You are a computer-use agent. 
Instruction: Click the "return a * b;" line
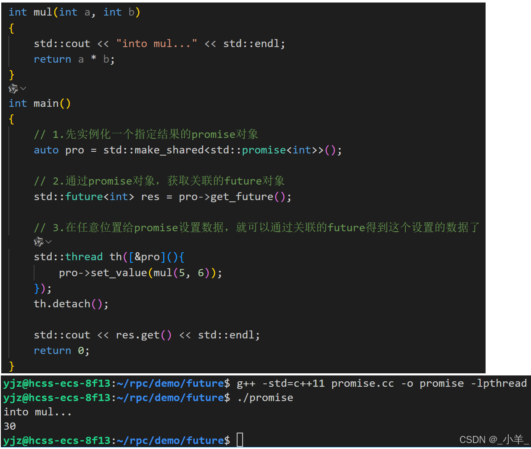[x=74, y=59]
